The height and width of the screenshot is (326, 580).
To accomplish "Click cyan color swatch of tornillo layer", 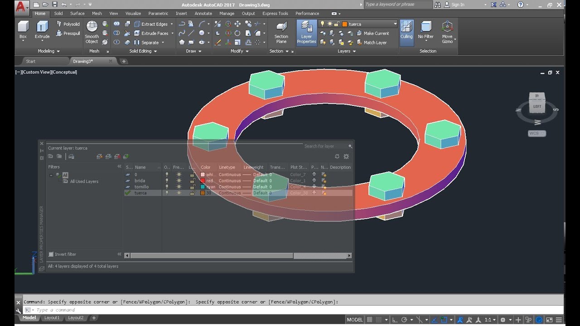I will click(x=203, y=187).
